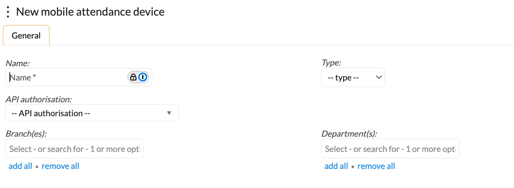514x188 pixels.
Task: Click "add all" under Branch(es)
Action: (20, 166)
